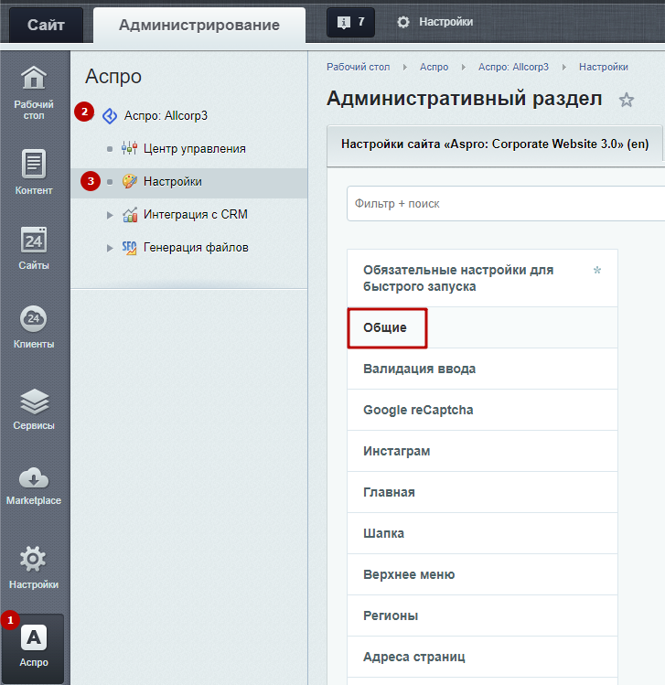This screenshot has height=685, width=665.
Task: Select Генерация файлов tree item
Action: coord(196,248)
